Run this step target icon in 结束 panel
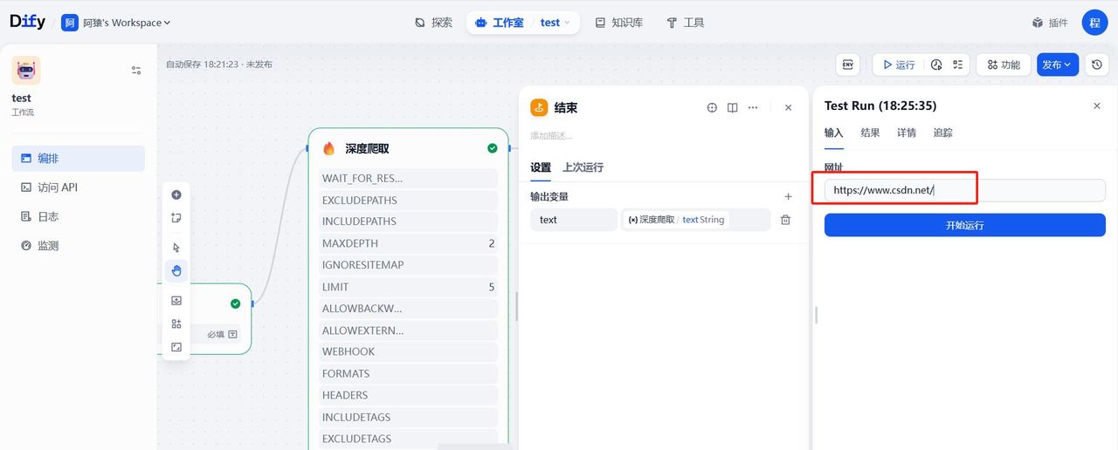Viewport: 1118px width, 450px height. point(712,107)
